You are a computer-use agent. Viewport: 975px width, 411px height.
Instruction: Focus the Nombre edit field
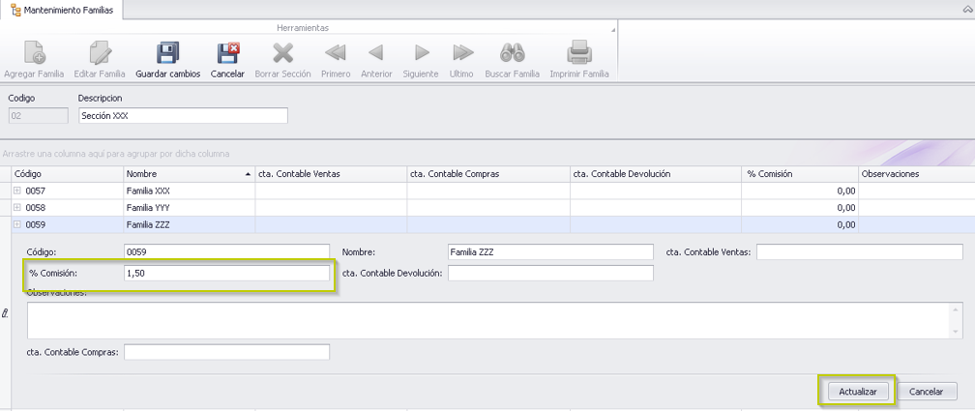(550, 251)
